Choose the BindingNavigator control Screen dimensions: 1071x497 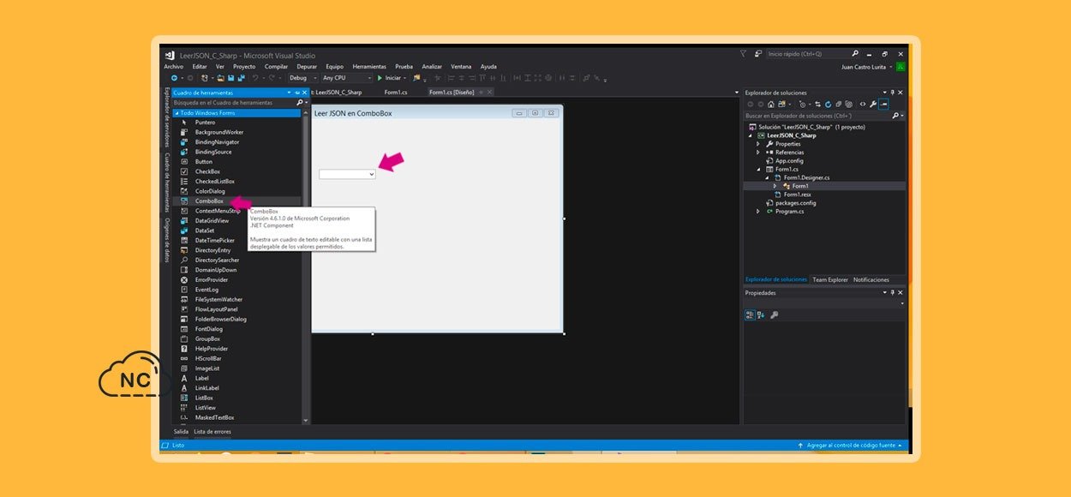coord(217,142)
